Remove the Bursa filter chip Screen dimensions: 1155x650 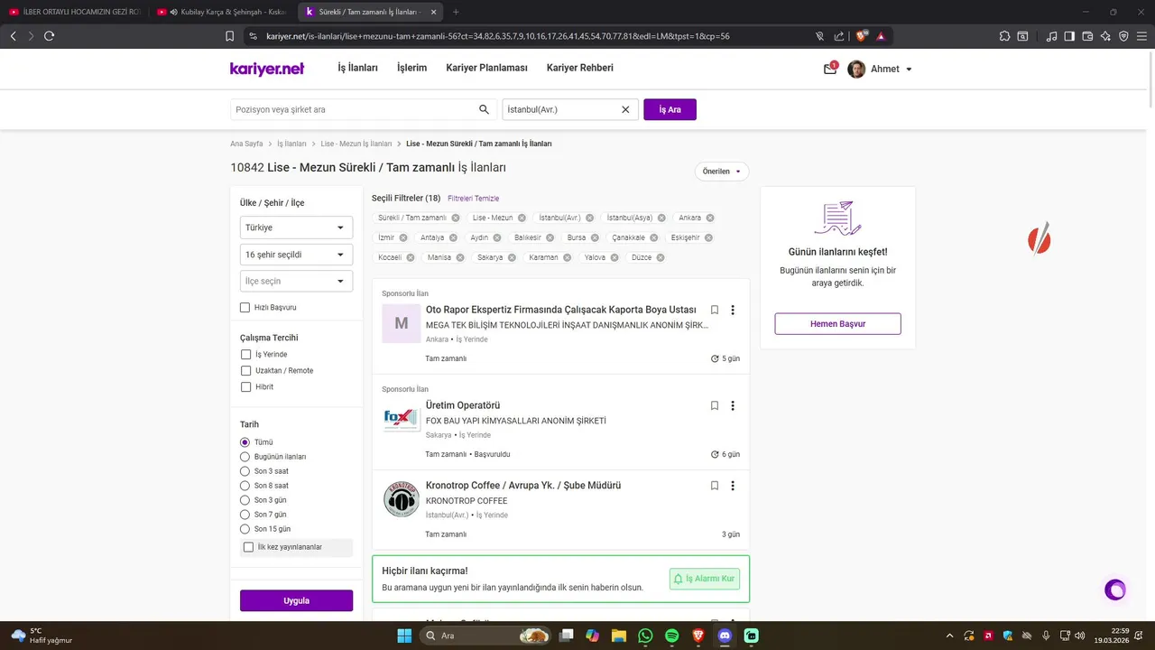click(595, 237)
